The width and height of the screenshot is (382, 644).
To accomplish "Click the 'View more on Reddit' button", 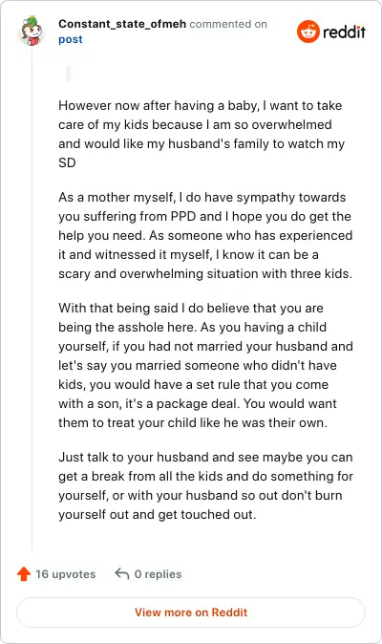I will pos(191,612).
